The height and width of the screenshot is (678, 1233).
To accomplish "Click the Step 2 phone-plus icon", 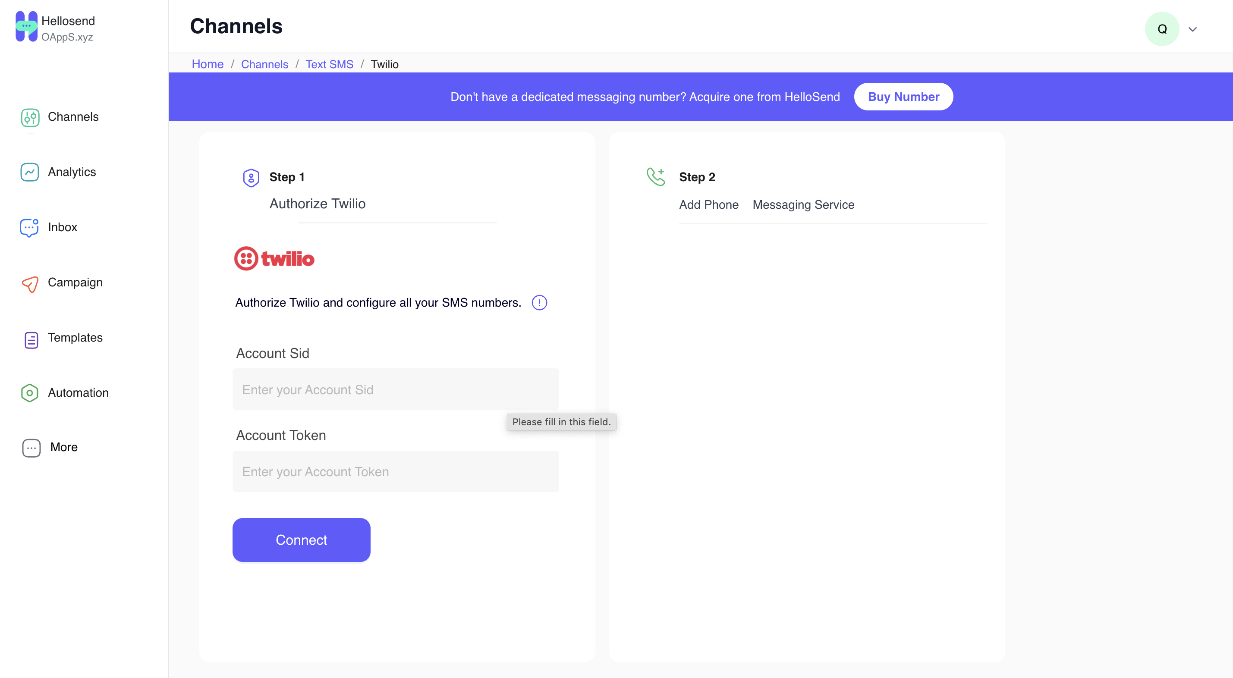I will 656,176.
